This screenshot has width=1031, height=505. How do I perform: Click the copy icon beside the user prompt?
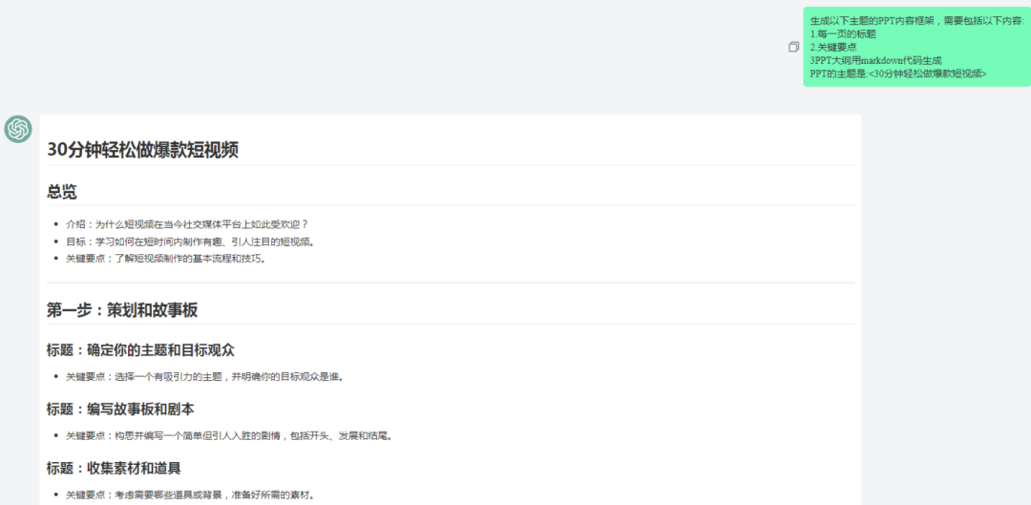(793, 47)
